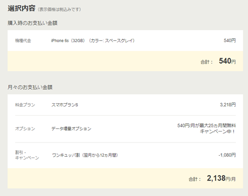The image size is (248, 196).
Task: Select the データ増量オプション entry
Action: pyautogui.click(x=71, y=129)
